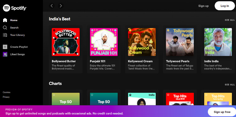Viewport: 236px width, 117px height.
Task: Click the Sign up link
Action: pos(204,6)
